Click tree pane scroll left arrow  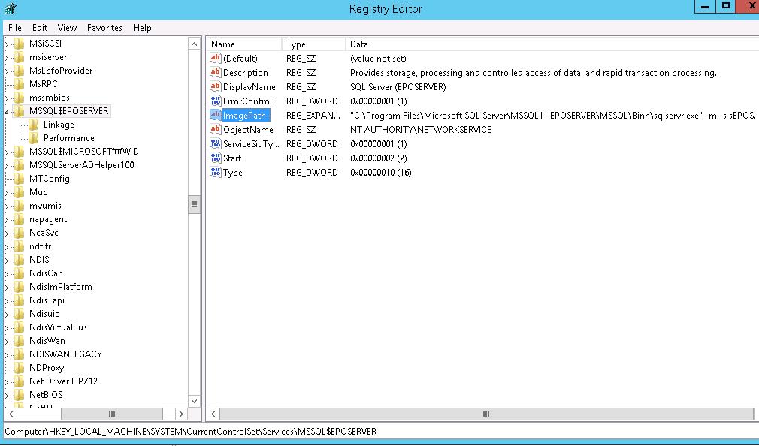[11, 414]
